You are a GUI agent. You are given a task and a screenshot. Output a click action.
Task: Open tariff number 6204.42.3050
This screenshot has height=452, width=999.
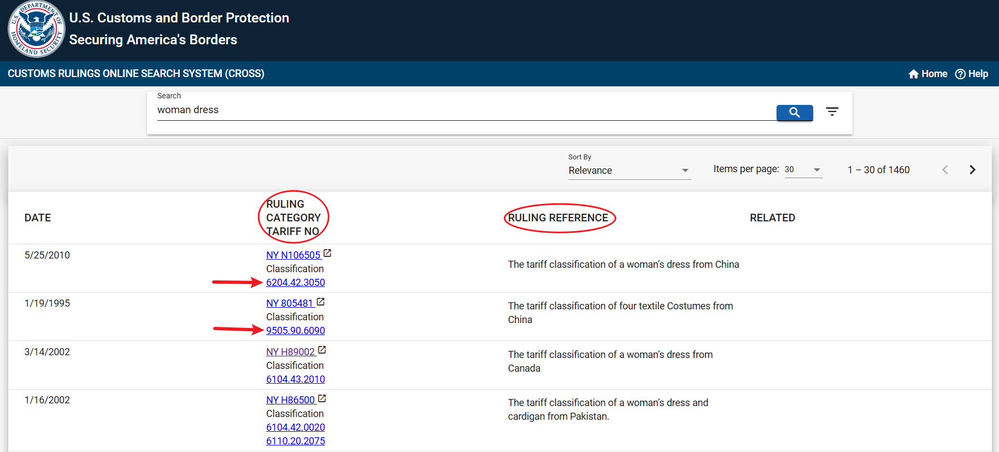tap(295, 283)
